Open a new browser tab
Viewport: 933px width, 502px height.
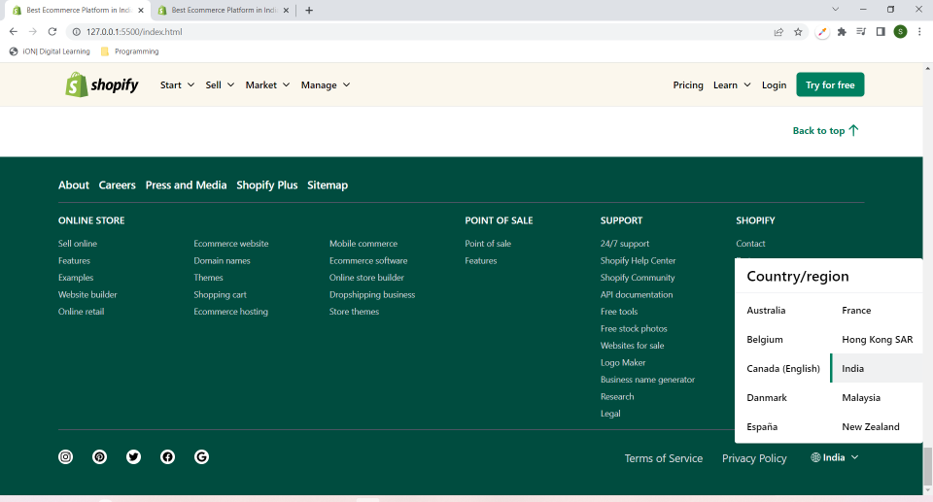(x=309, y=10)
